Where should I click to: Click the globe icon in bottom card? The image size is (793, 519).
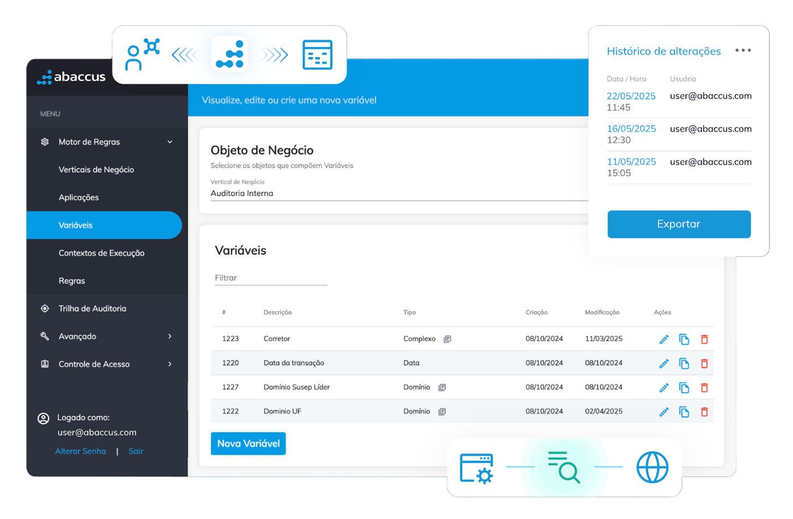(x=652, y=467)
